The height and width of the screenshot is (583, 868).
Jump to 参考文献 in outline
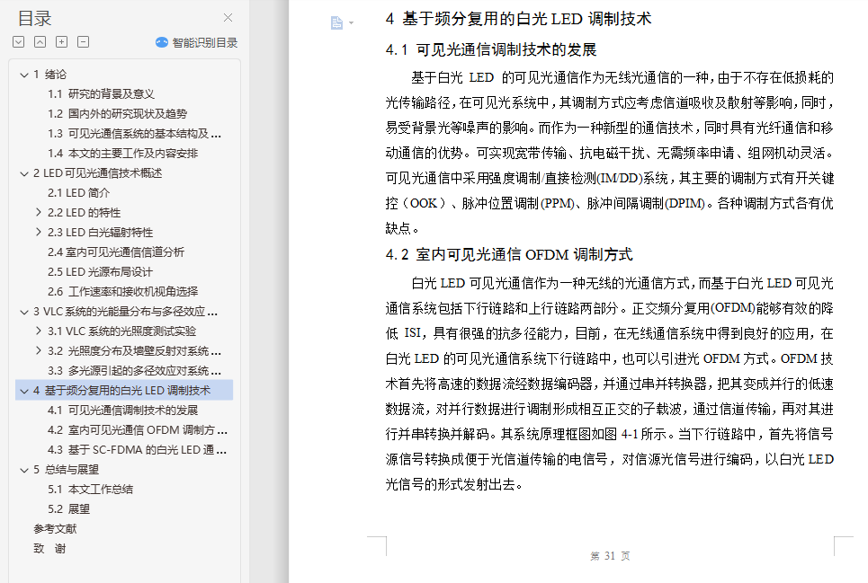(x=55, y=529)
